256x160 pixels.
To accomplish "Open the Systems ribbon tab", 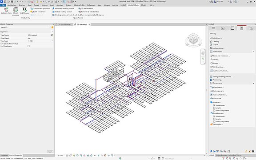I will 44,5.
